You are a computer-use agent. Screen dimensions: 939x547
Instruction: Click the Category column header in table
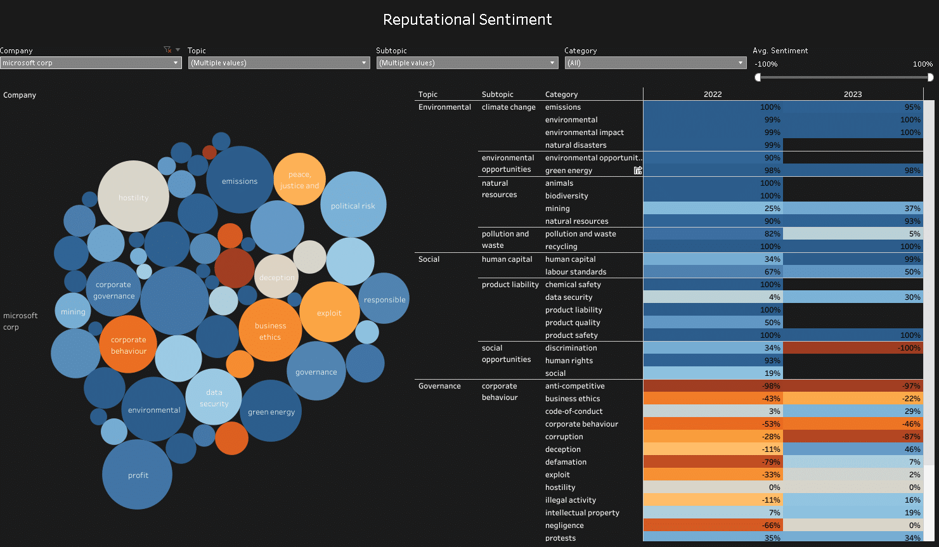562,94
